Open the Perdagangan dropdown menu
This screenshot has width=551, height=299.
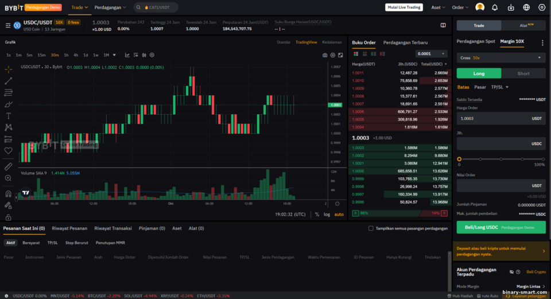[110, 7]
